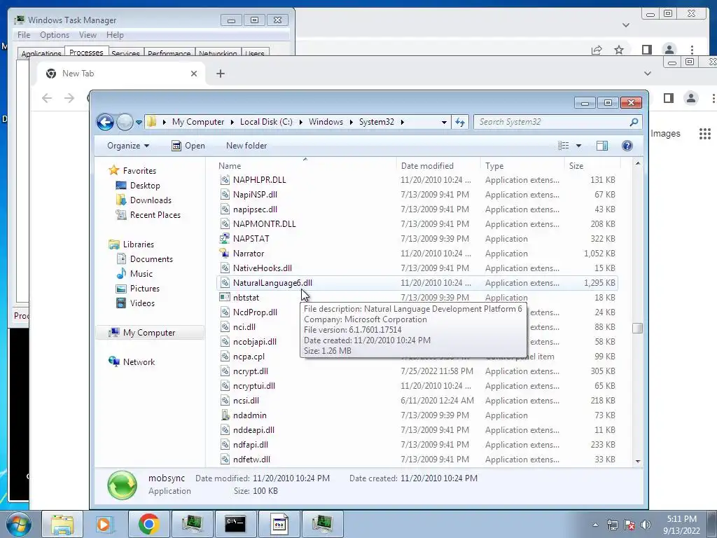
Task: Open address bar previous locations dropdown
Action: click(444, 122)
